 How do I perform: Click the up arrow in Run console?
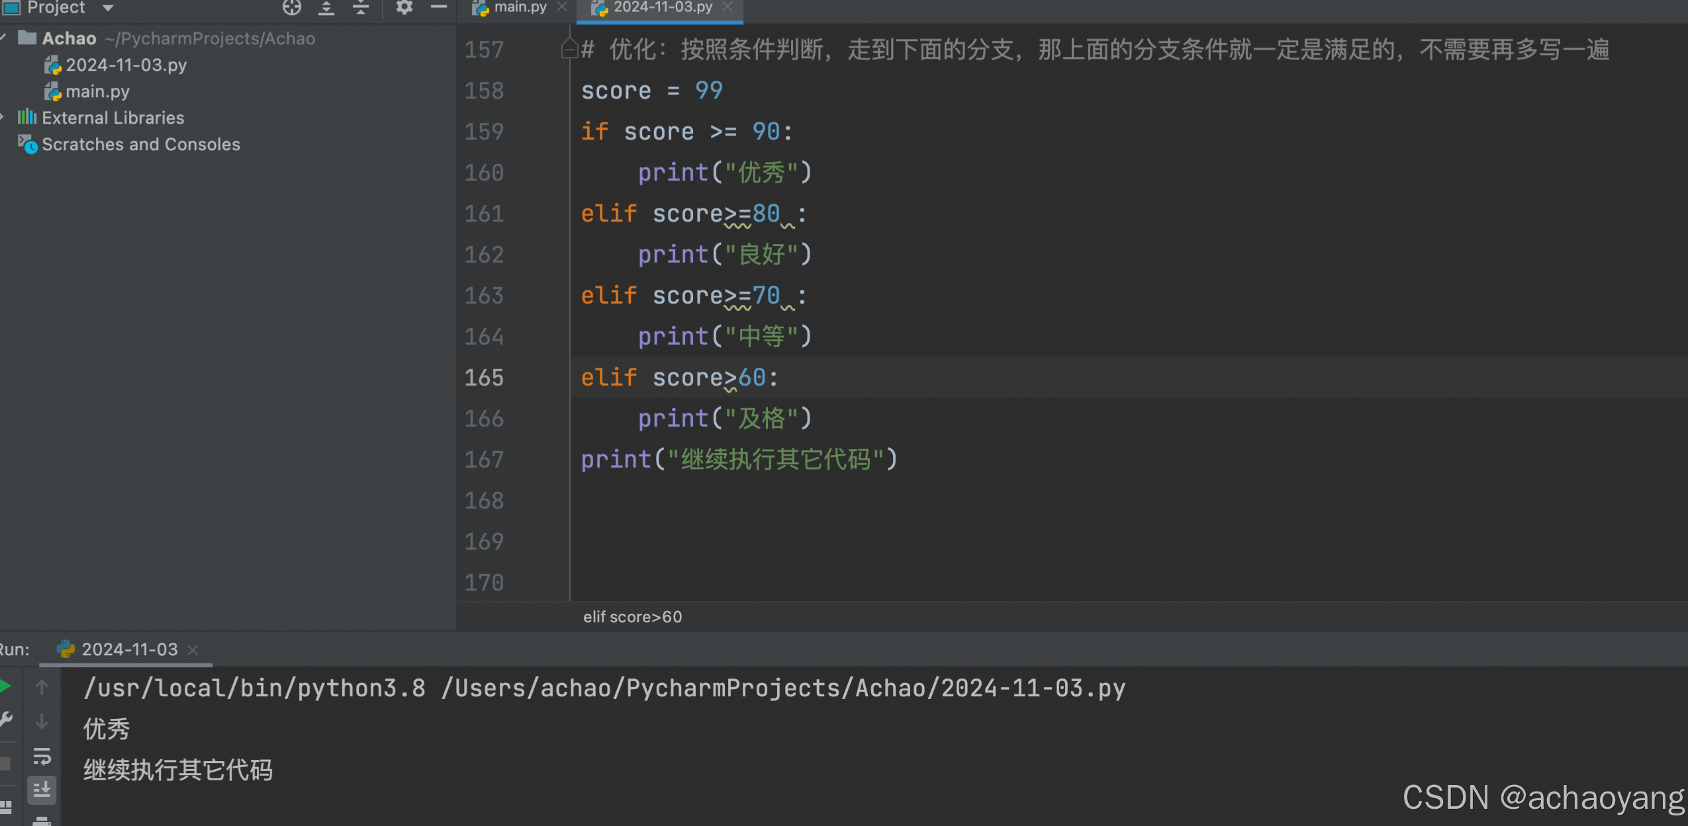(42, 688)
